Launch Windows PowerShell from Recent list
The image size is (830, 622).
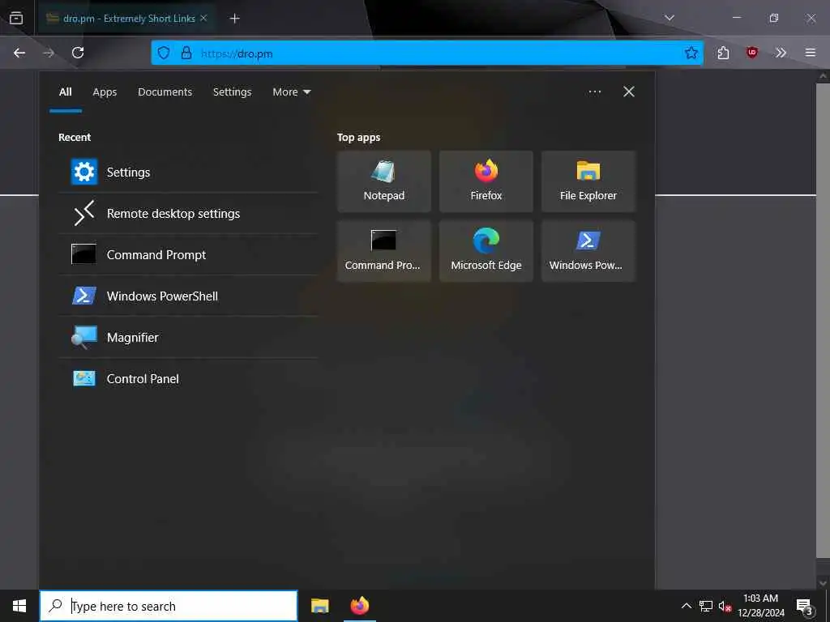188,296
